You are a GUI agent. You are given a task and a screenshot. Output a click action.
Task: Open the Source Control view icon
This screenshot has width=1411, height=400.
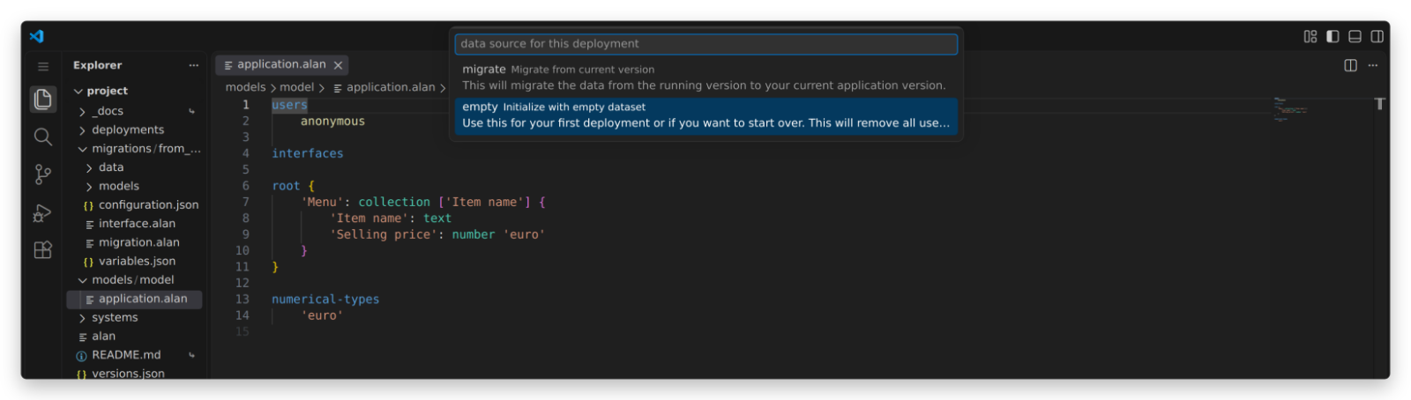click(42, 174)
